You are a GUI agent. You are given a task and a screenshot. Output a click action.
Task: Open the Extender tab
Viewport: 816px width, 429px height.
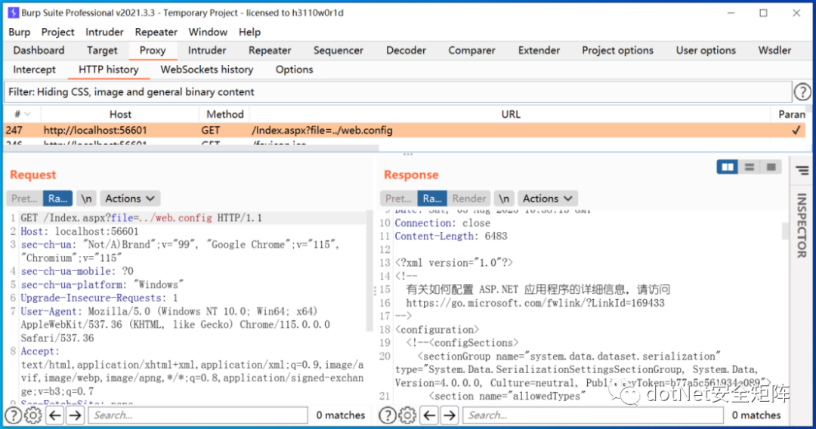pyautogui.click(x=539, y=51)
